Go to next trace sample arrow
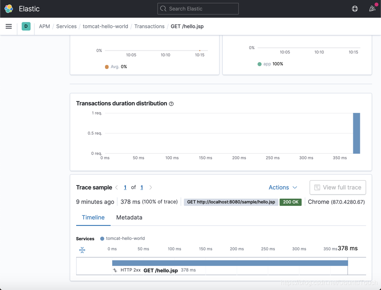Viewport: 381px width, 290px height. pyautogui.click(x=151, y=187)
